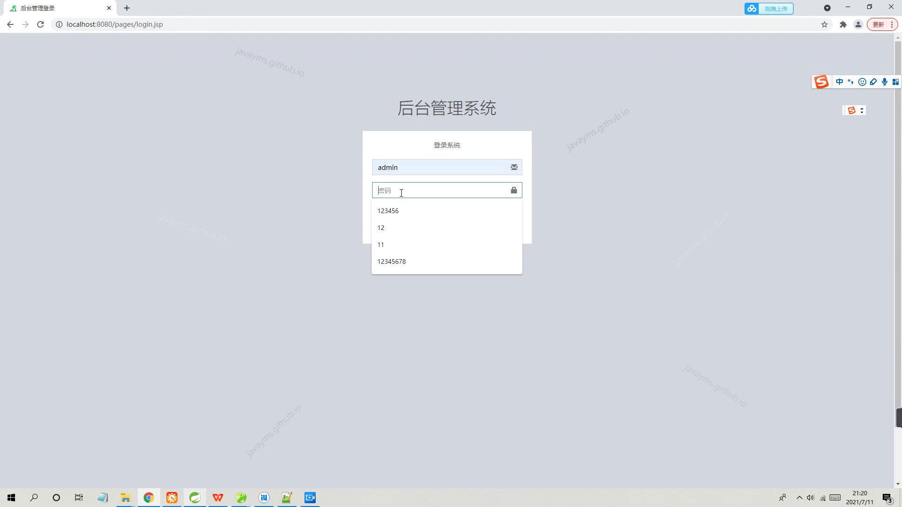Click the 更新 update button in Chrome

coord(878,24)
